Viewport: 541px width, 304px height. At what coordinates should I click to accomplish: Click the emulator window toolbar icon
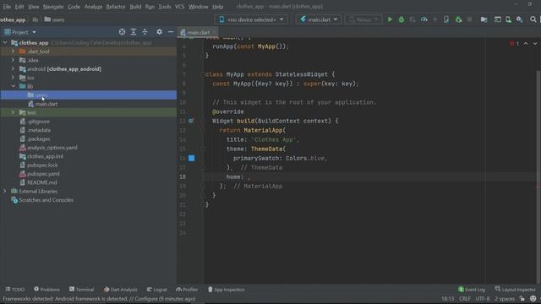(x=498, y=19)
